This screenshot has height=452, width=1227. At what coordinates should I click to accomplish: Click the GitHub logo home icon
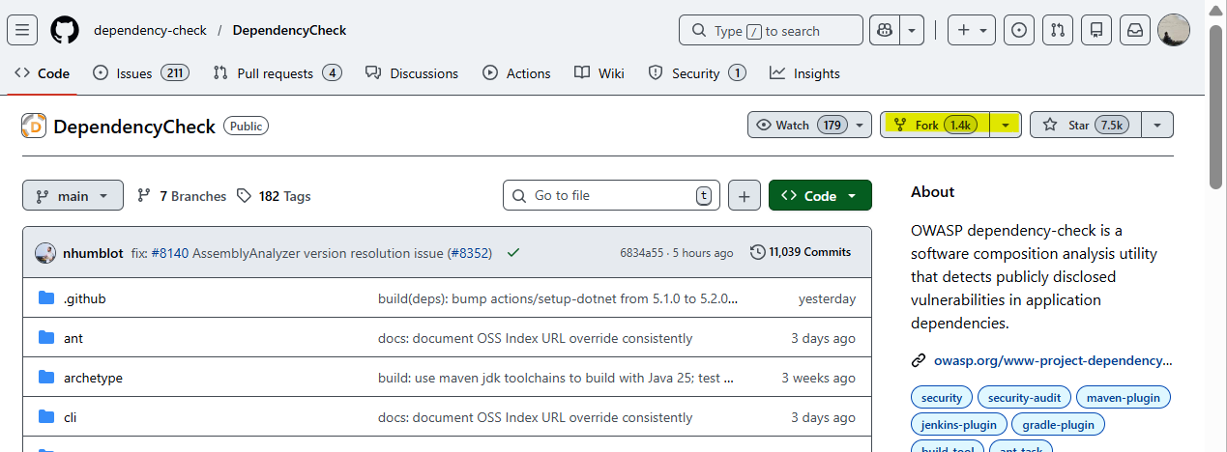pyautogui.click(x=64, y=30)
